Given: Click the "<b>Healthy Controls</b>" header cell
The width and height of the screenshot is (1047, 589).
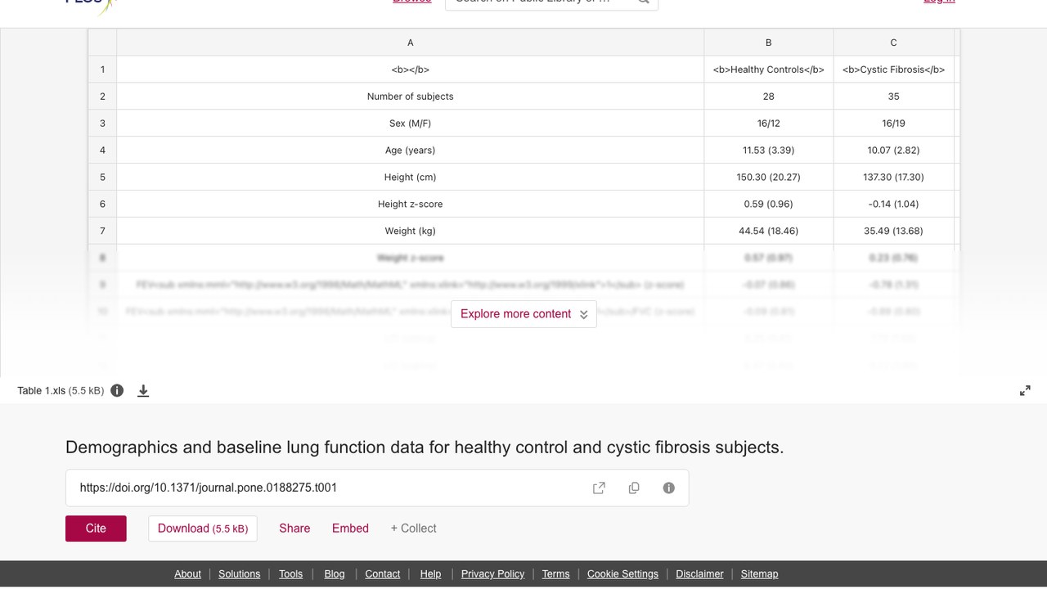Looking at the screenshot, I should [769, 70].
